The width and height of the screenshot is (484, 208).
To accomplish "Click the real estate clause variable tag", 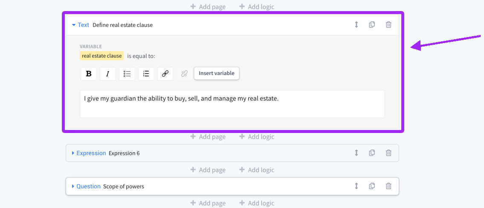I will tap(101, 56).
